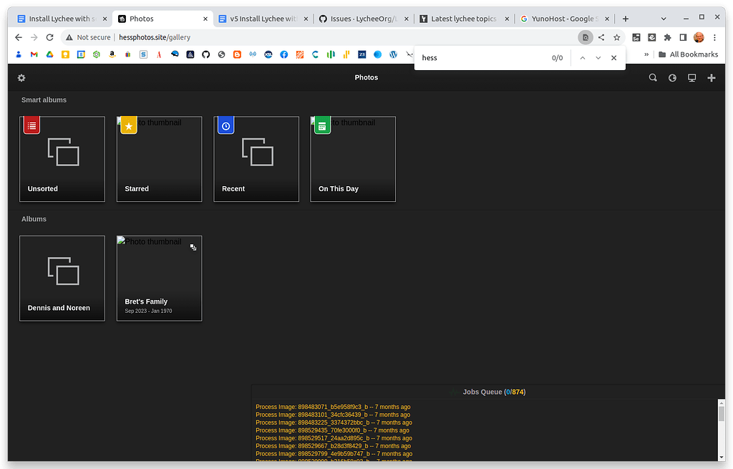Viewport: 733px width, 469px height.
Task: Open the Blogger bookmark icon
Action: (237, 54)
